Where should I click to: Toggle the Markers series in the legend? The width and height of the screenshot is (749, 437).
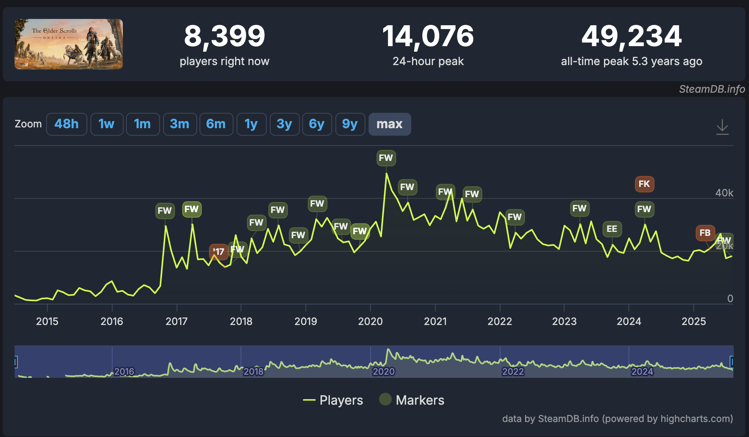412,400
